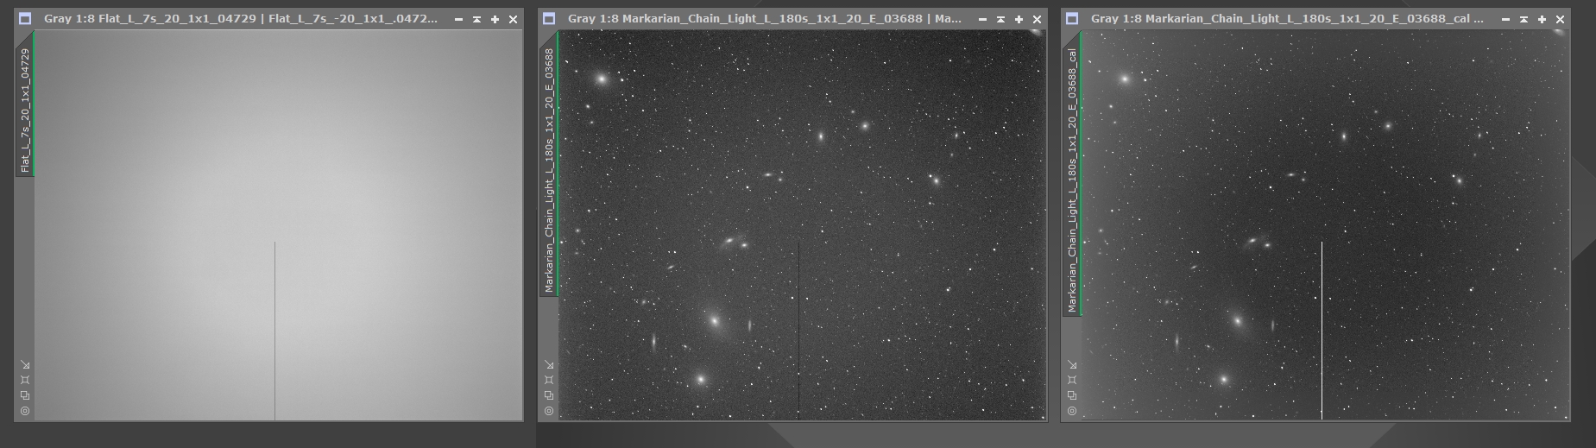Shade the 03688_cal window using the dash button
Image resolution: width=1596 pixels, height=448 pixels.
coord(1505,19)
